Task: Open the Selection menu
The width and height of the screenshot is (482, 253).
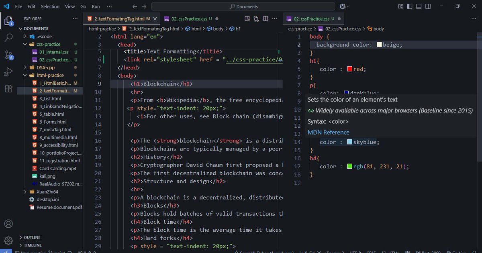Action: [50, 6]
